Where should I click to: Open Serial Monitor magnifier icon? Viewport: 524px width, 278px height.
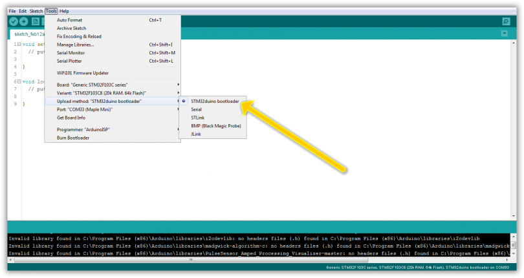(x=506, y=21)
